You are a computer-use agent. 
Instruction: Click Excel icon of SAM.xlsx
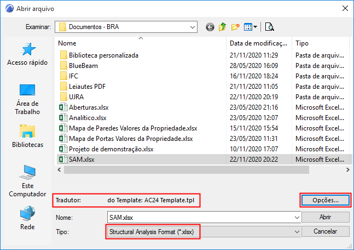pos(63,160)
